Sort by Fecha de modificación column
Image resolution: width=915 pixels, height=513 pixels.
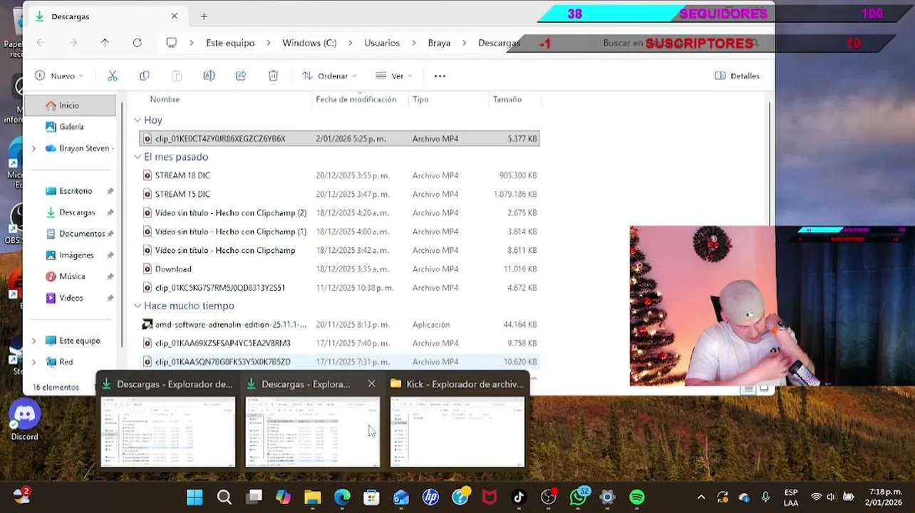pyautogui.click(x=356, y=100)
